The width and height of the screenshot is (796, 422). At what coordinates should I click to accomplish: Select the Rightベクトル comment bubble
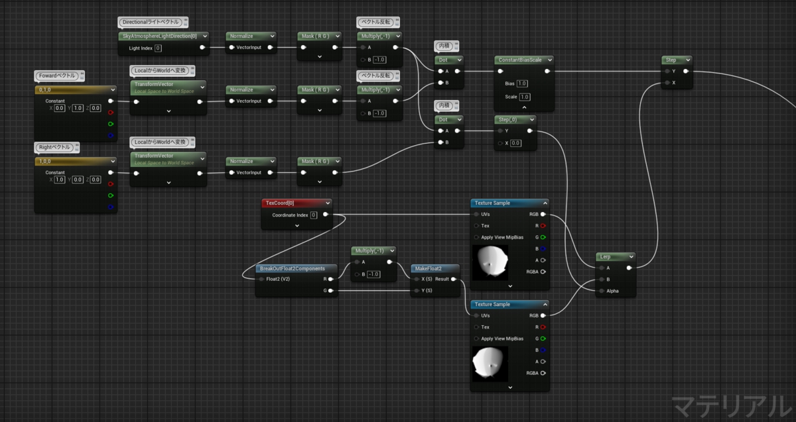tap(58, 147)
